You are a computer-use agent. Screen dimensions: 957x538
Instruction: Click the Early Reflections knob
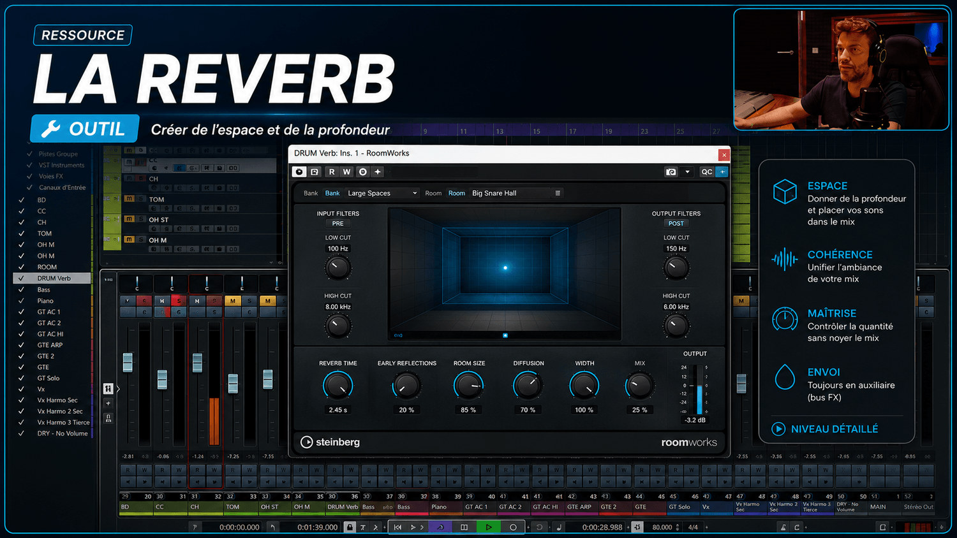[x=406, y=386]
